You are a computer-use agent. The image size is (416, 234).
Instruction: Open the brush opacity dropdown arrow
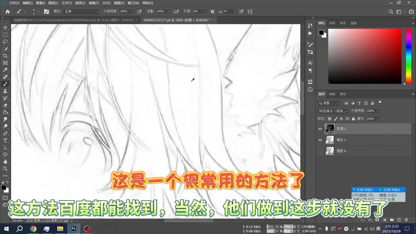click(132, 11)
